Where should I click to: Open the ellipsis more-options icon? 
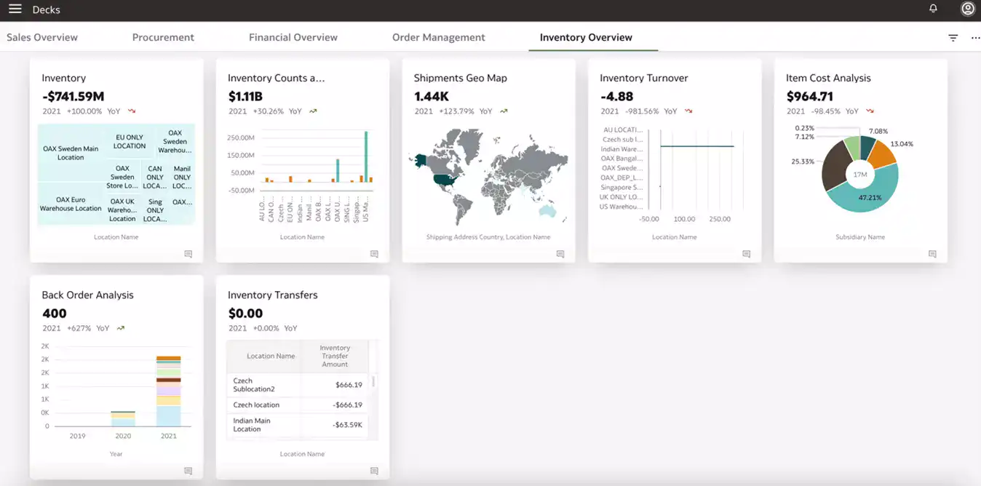click(975, 38)
